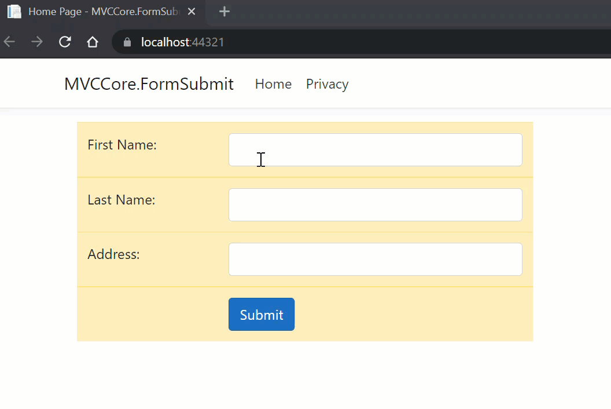Click inside the Address input field
Viewport: 611px width, 409px height.
(375, 259)
